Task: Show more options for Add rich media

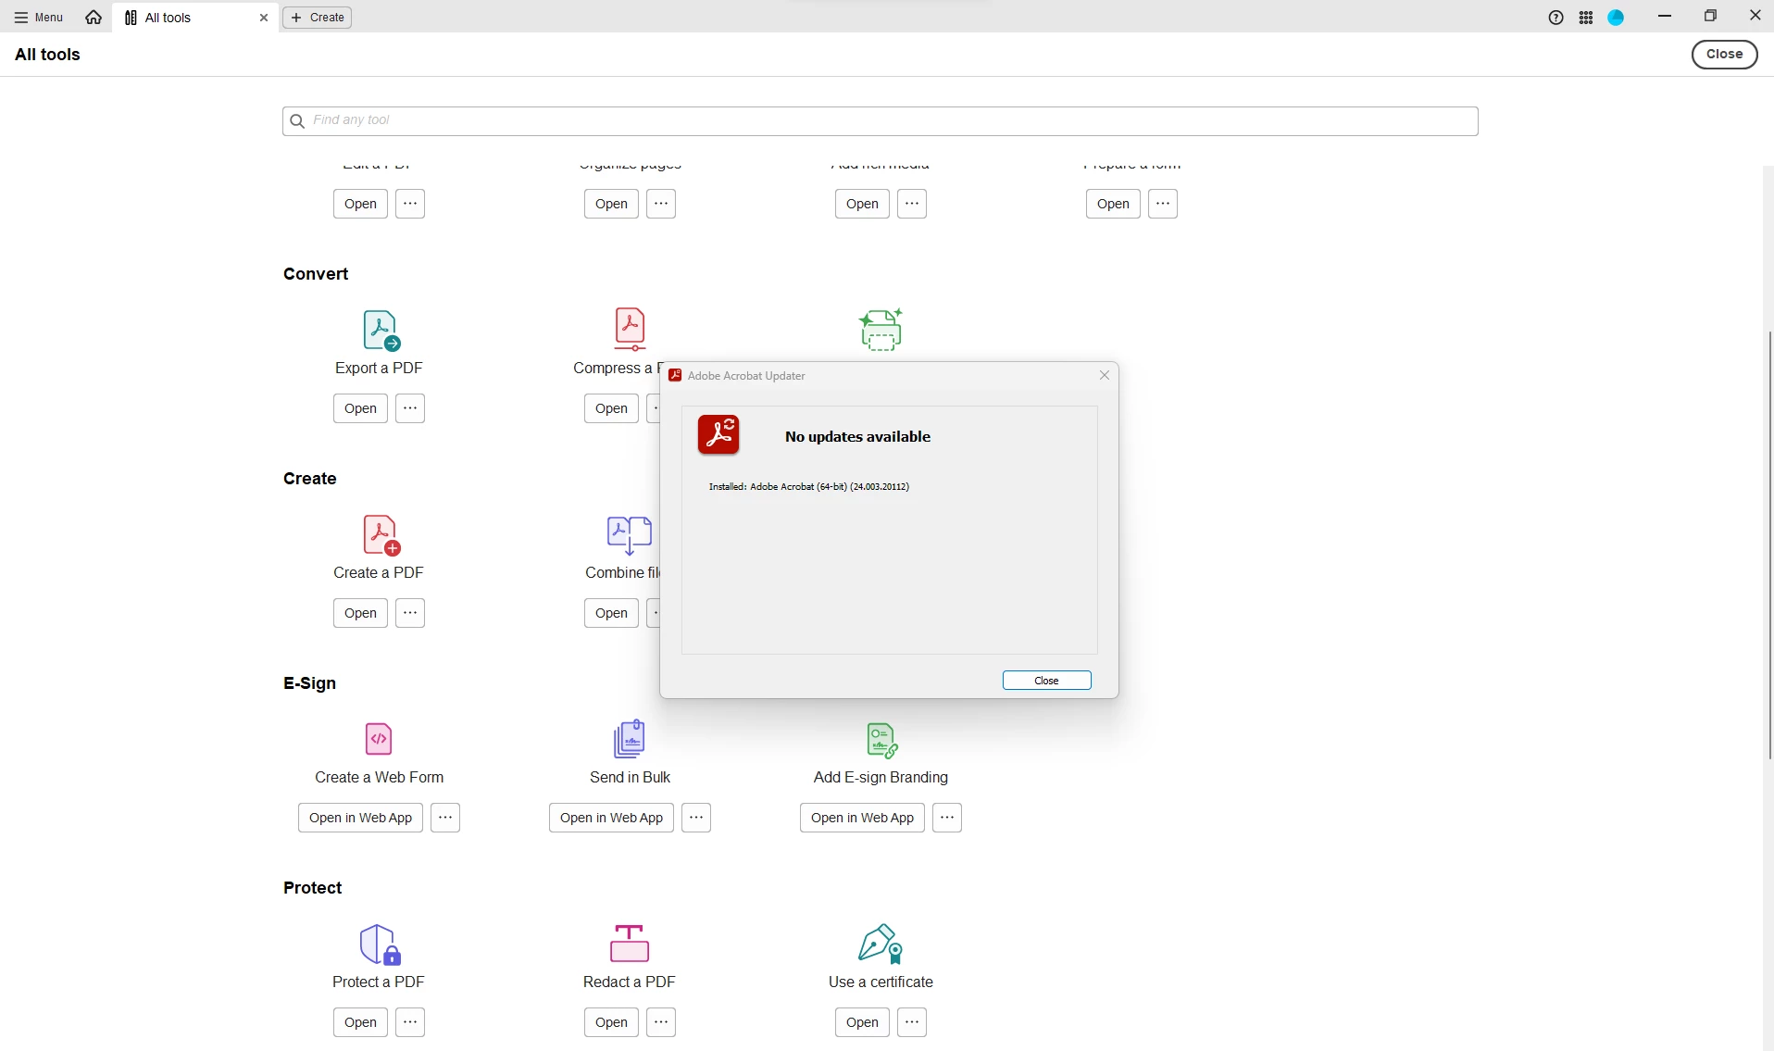Action: (x=912, y=204)
